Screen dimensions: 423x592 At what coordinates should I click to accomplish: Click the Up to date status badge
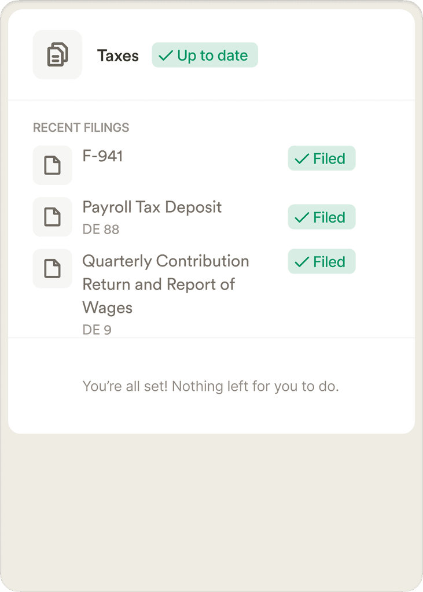click(205, 55)
